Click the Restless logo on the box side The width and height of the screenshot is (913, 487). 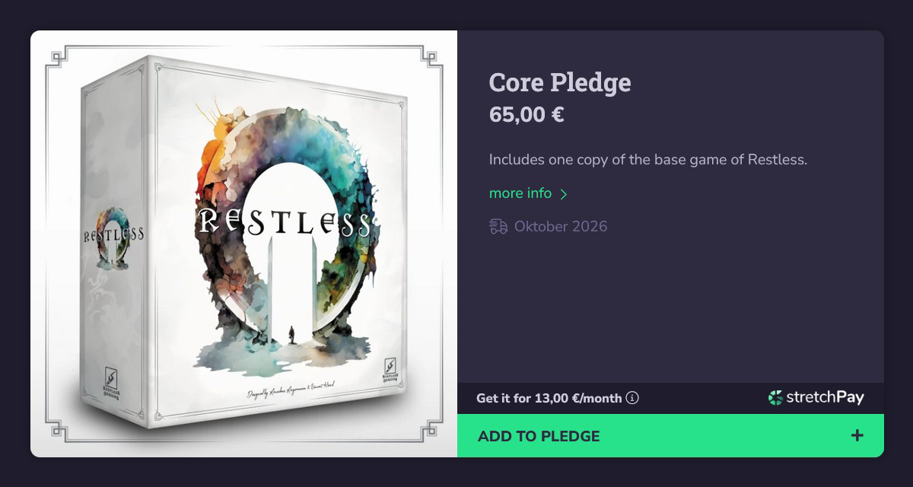[x=113, y=234]
